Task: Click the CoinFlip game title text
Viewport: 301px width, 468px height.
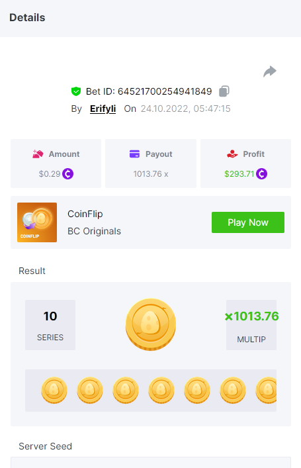Action: tap(85, 214)
